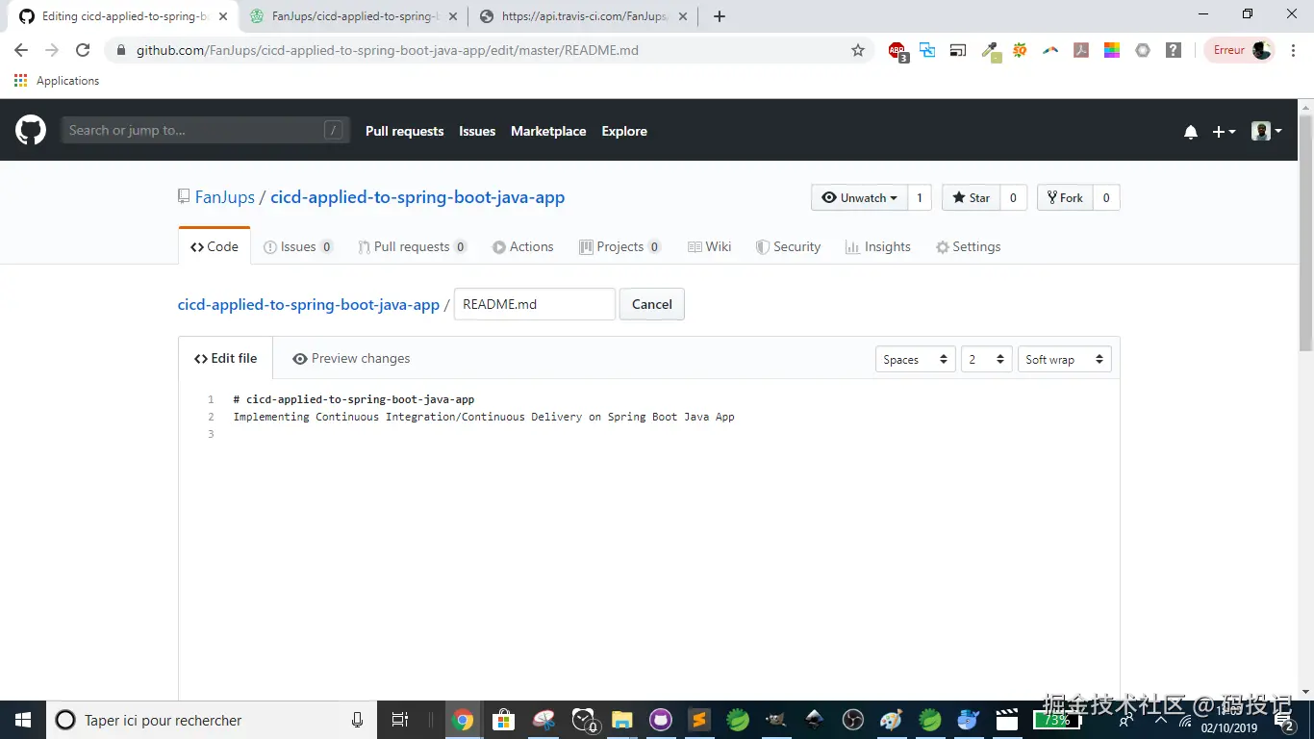Go back in the browser
Viewport: 1314px width, 739px height.
coord(21,50)
